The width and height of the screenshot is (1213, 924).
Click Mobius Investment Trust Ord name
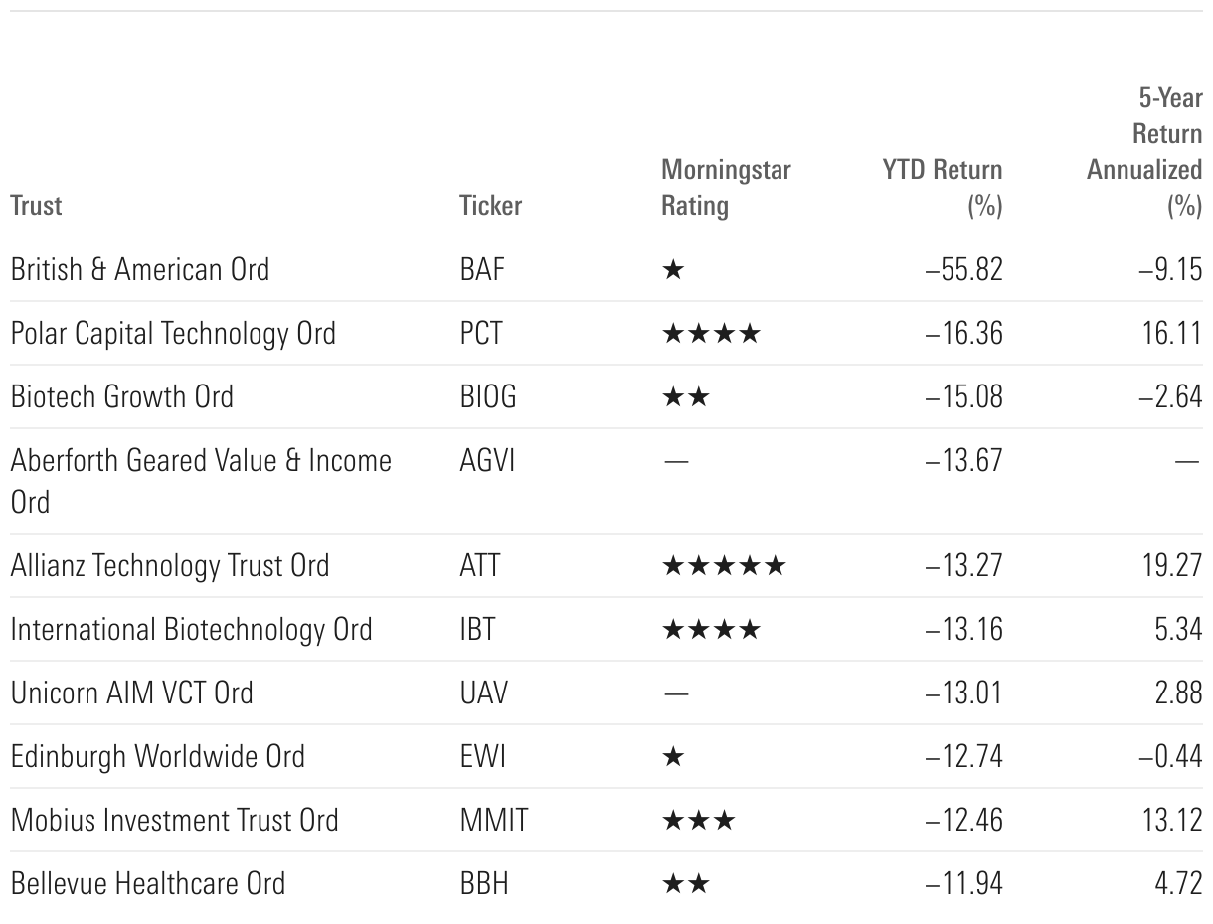click(174, 820)
